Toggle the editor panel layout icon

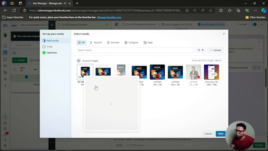click(117, 24)
